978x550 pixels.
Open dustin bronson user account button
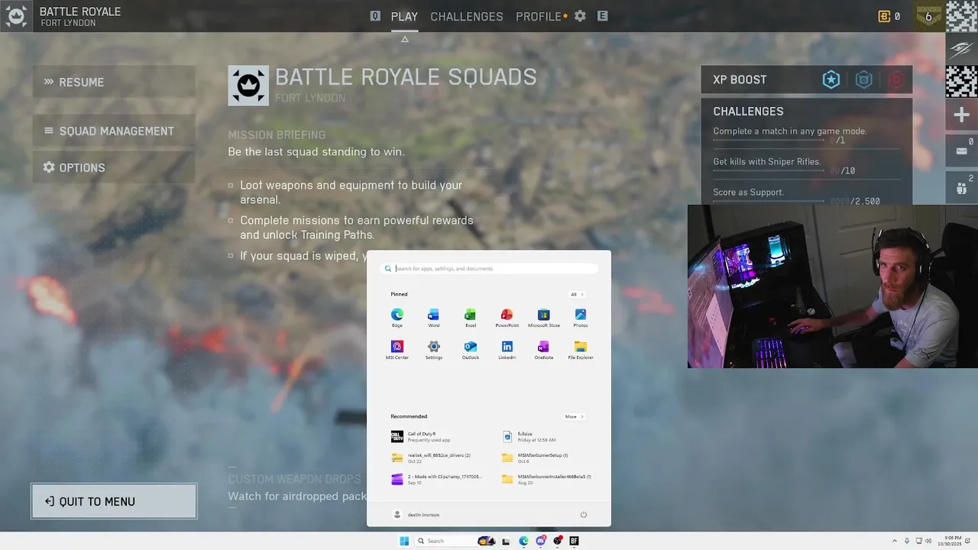coord(416,515)
